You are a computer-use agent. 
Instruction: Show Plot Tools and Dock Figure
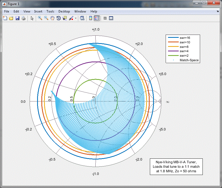click(111, 18)
